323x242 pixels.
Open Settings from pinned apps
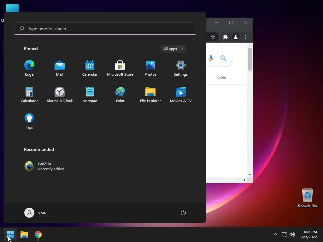click(181, 68)
